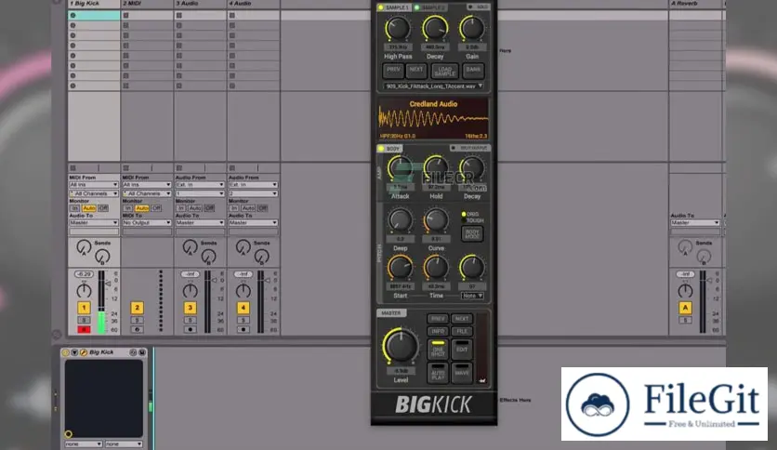Click NEXT button in the sample section

416,71
